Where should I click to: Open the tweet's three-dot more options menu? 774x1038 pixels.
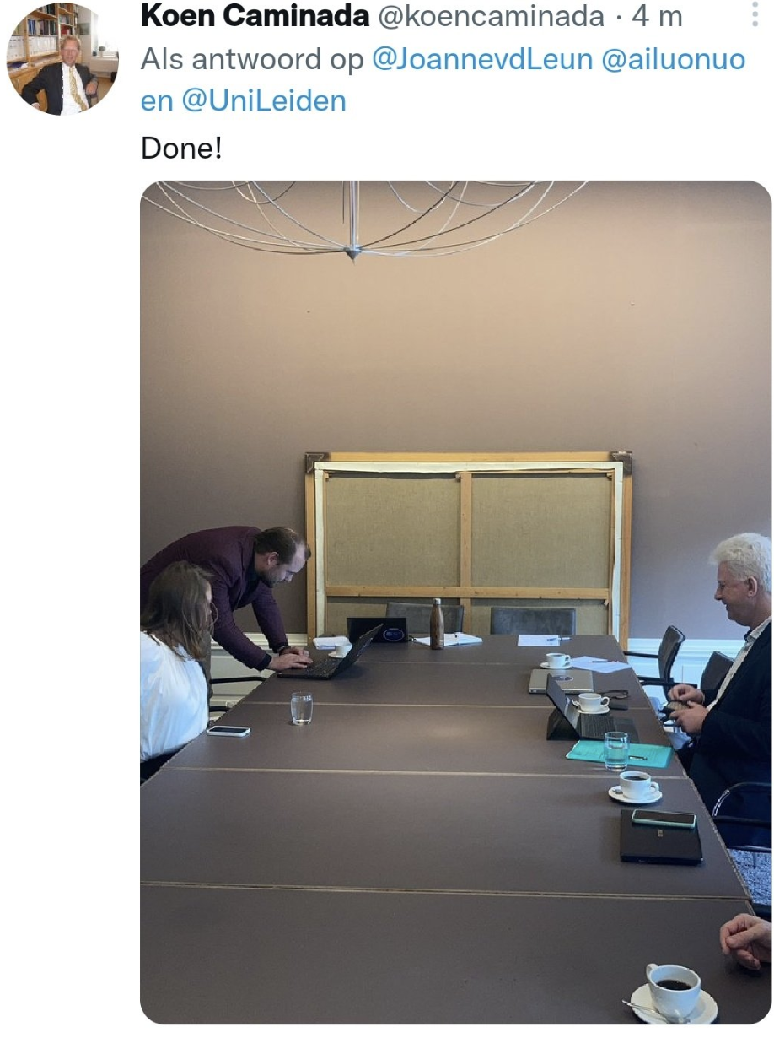click(x=755, y=14)
